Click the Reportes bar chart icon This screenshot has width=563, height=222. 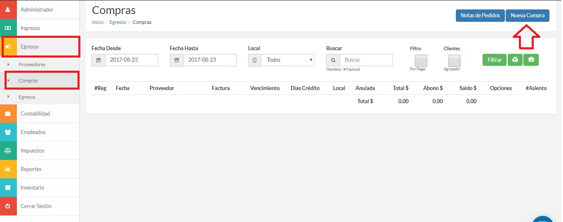8,169
